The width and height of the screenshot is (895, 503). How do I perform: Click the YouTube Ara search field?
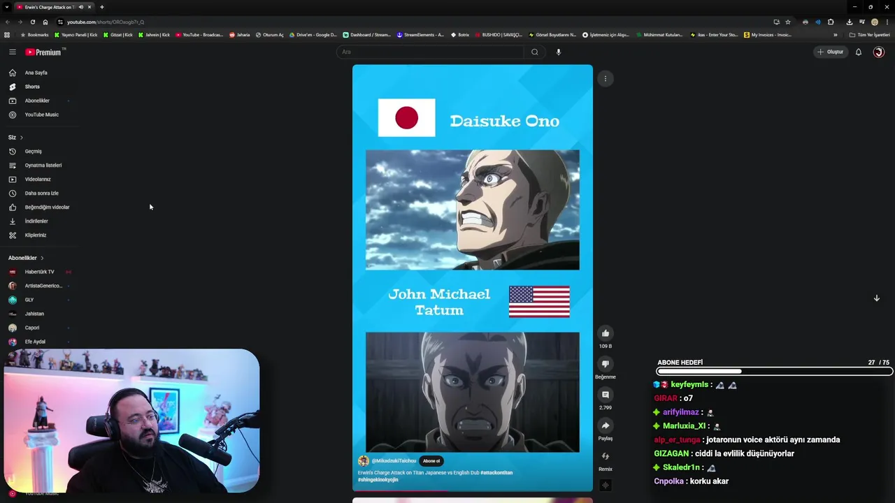430,52
